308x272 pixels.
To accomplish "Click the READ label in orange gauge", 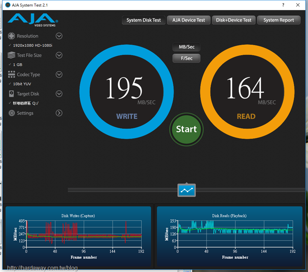I will click(x=246, y=117).
